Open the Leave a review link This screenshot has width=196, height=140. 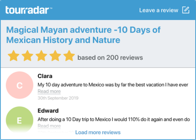click(159, 10)
